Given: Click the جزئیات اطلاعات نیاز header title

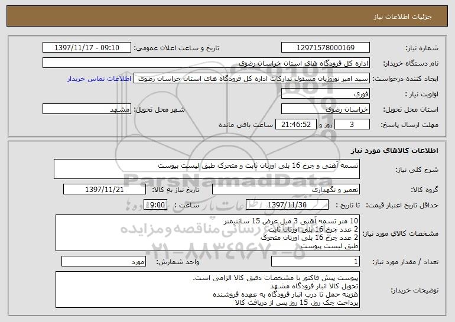Looking at the screenshot, I should [402, 17].
